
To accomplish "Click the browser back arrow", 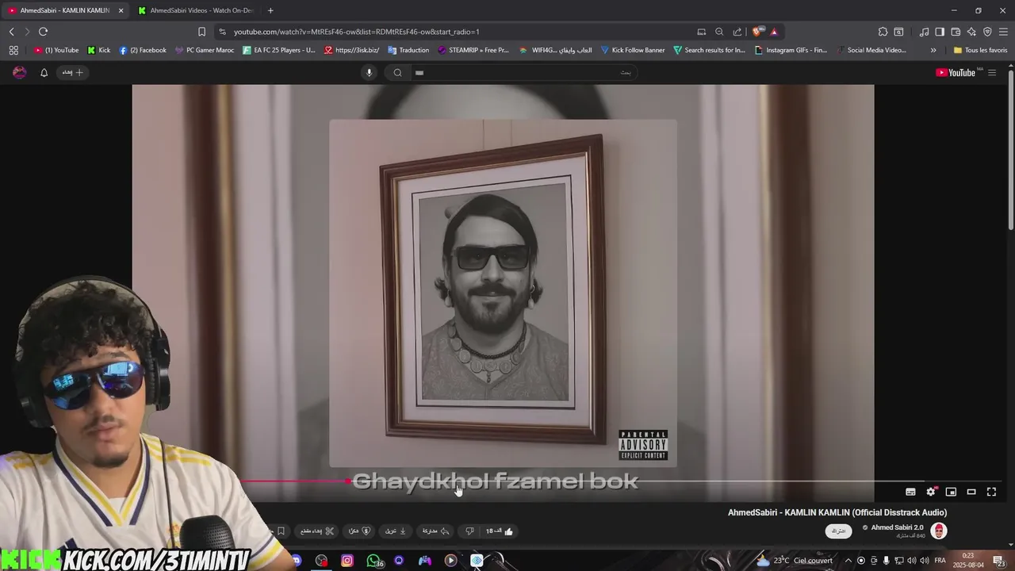I will coord(11,32).
